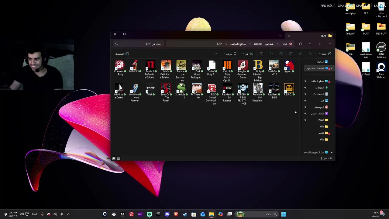Open the فرز (Sort) dropdown
Image resolution: width=389 pixels, height=219 pixels.
pyautogui.click(x=247, y=54)
